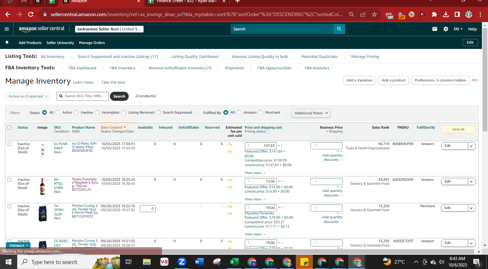Open the mail messages icon
This screenshot has width=488, height=269.
coord(435,29)
